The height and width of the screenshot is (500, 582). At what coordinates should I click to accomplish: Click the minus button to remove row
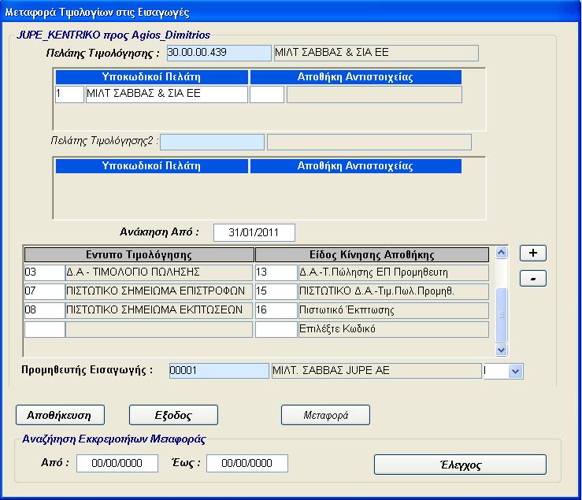pos(533,279)
